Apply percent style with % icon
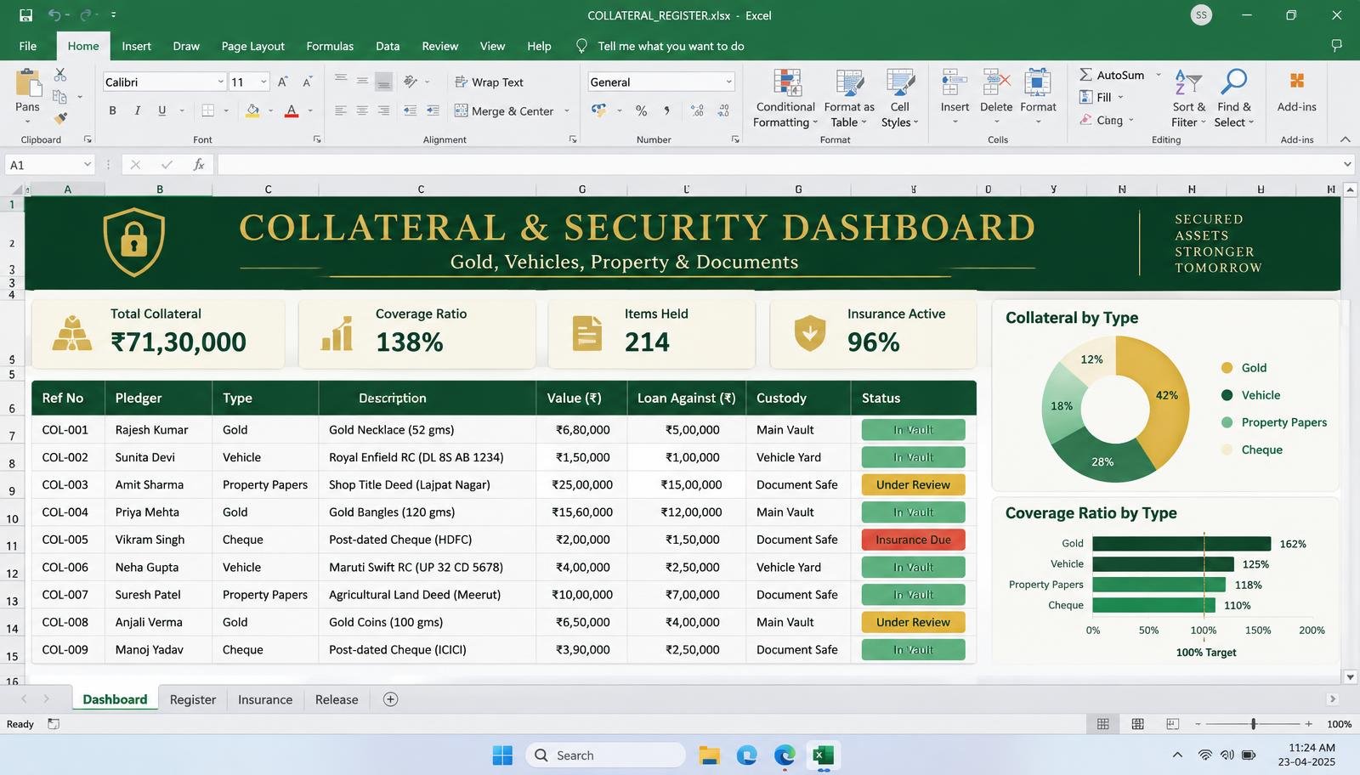1360x775 pixels. (x=641, y=110)
